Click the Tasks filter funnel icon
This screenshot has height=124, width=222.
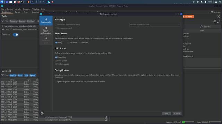[2, 21]
